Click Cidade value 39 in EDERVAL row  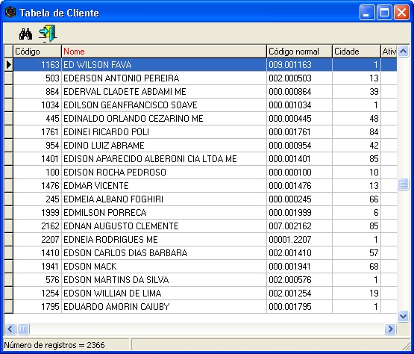356,92
